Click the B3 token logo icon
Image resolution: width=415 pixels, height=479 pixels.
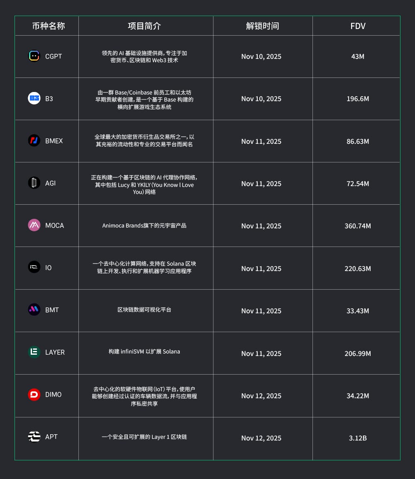[x=34, y=99]
